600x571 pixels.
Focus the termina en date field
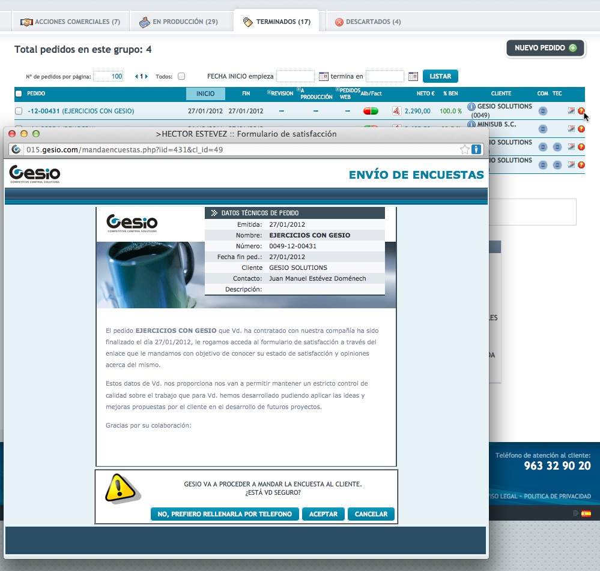[x=385, y=76]
